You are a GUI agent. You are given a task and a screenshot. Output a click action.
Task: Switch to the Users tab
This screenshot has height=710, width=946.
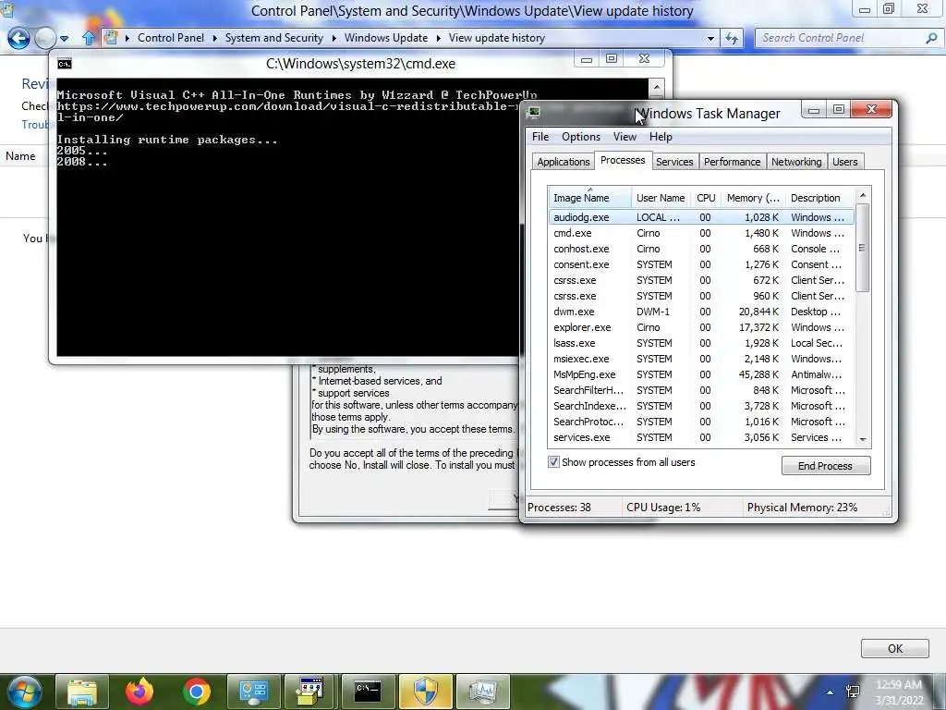click(x=844, y=162)
